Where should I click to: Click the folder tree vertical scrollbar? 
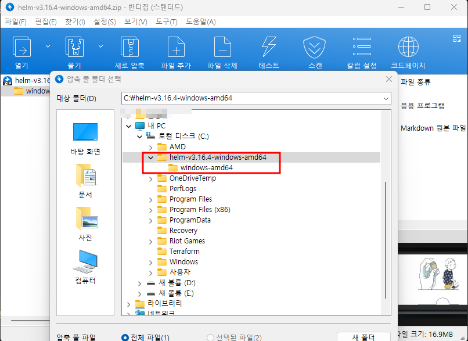point(386,241)
